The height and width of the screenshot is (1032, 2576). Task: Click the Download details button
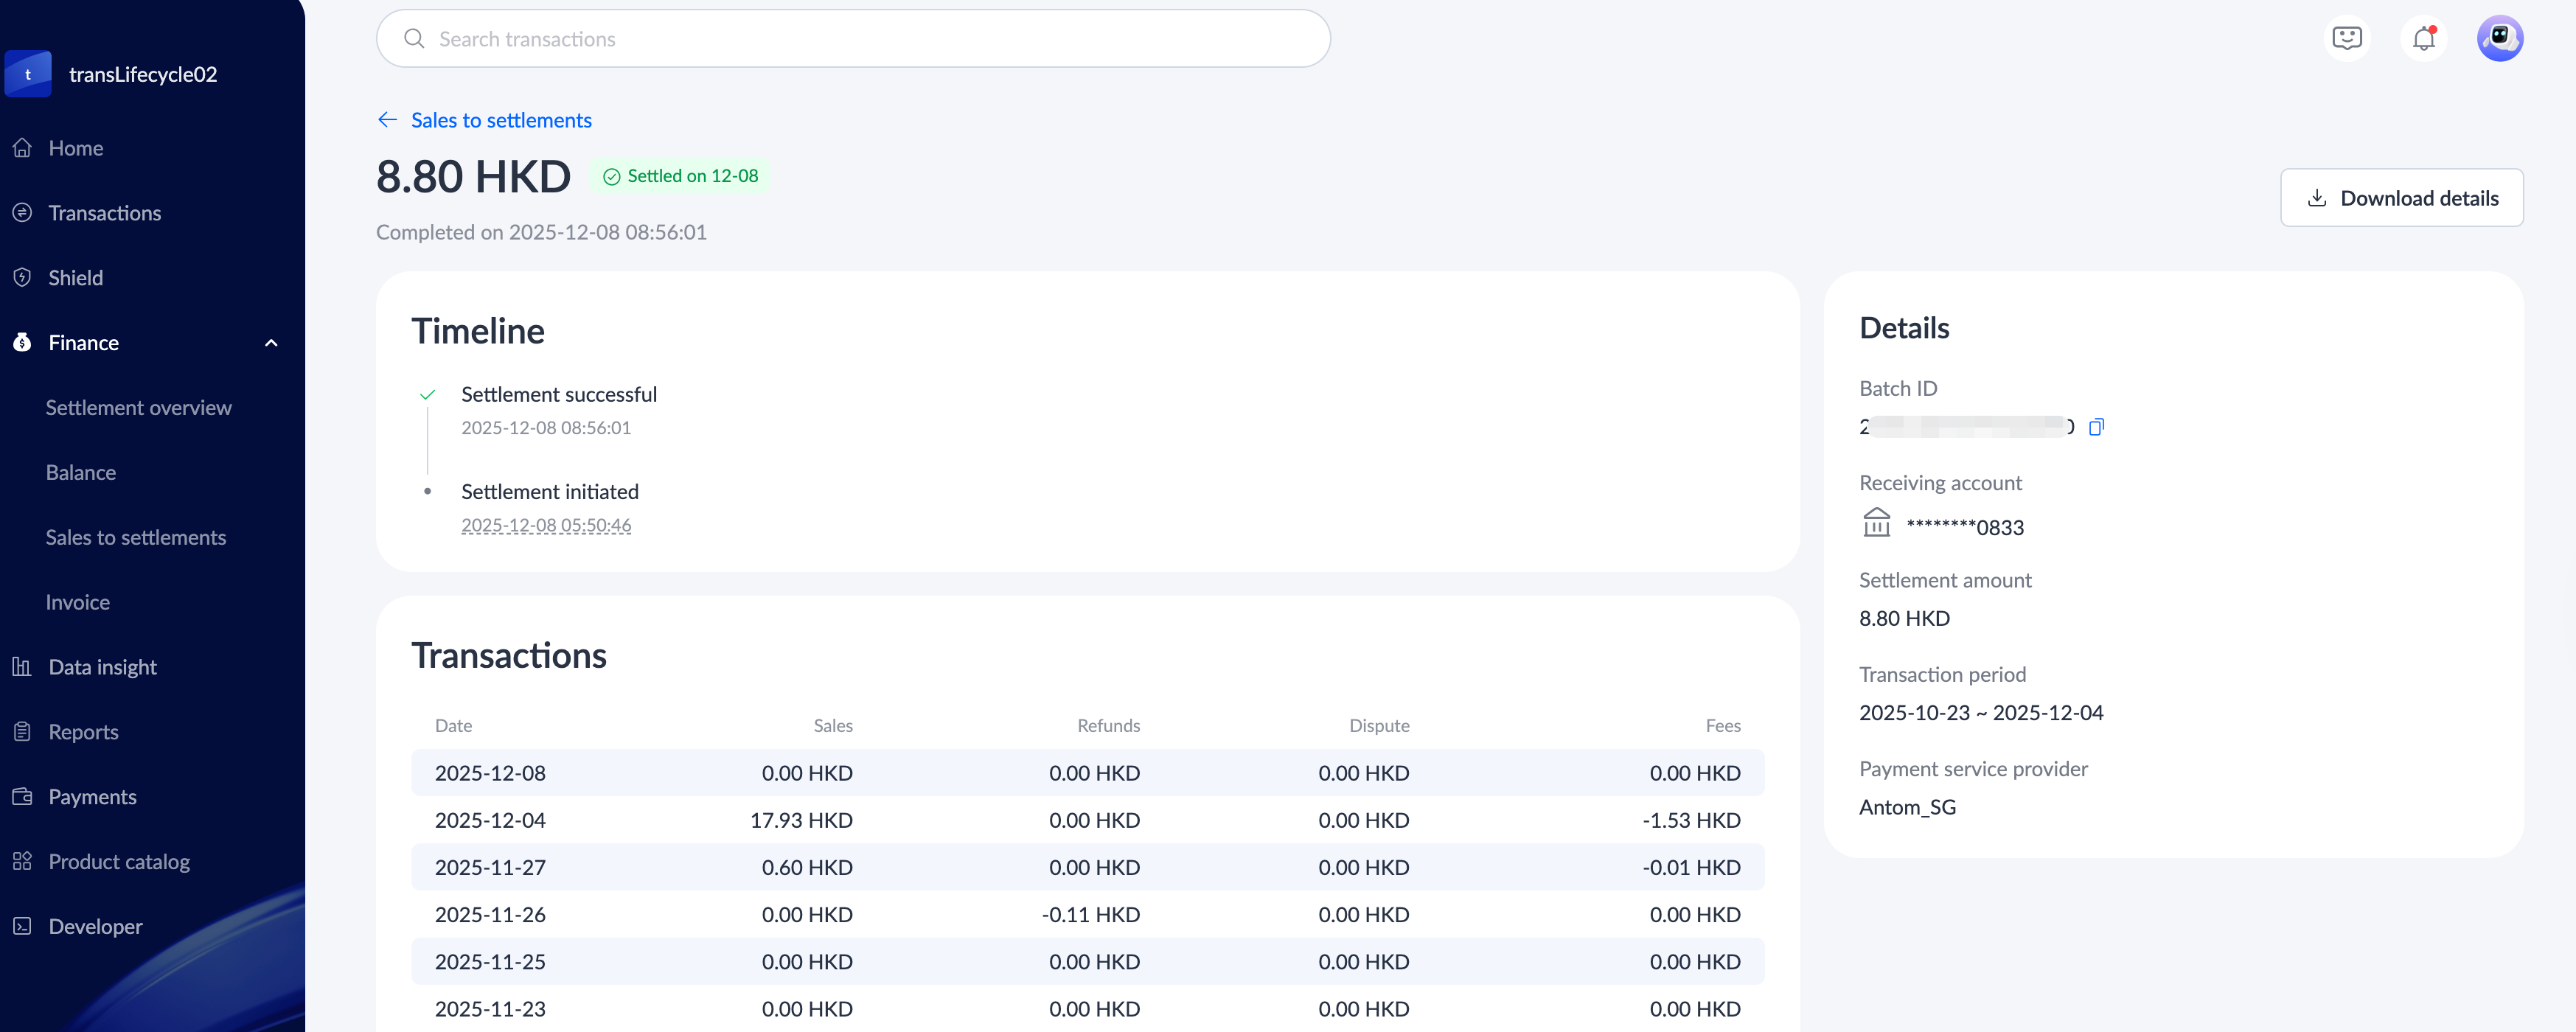(2401, 198)
